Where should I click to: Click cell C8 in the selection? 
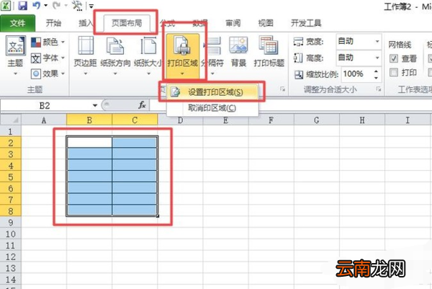tap(135, 211)
